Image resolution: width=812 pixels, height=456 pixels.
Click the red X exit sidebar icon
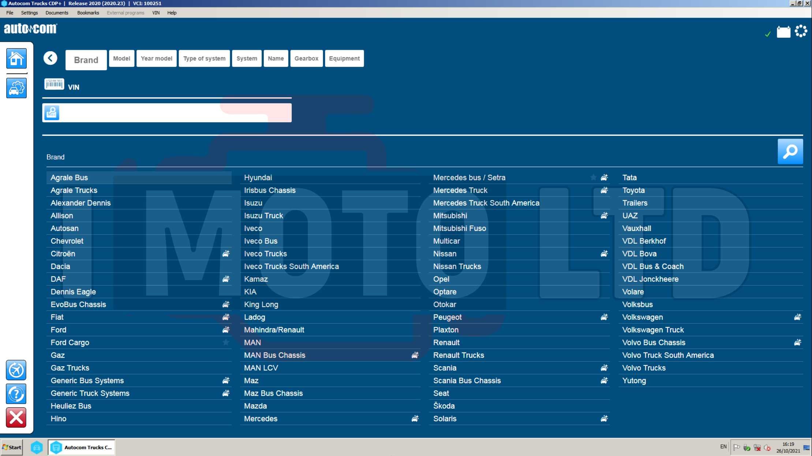pyautogui.click(x=16, y=418)
